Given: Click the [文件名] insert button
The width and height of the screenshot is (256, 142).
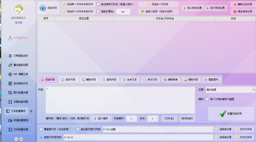Looking at the screenshot, I should pyautogui.click(x=169, y=118).
